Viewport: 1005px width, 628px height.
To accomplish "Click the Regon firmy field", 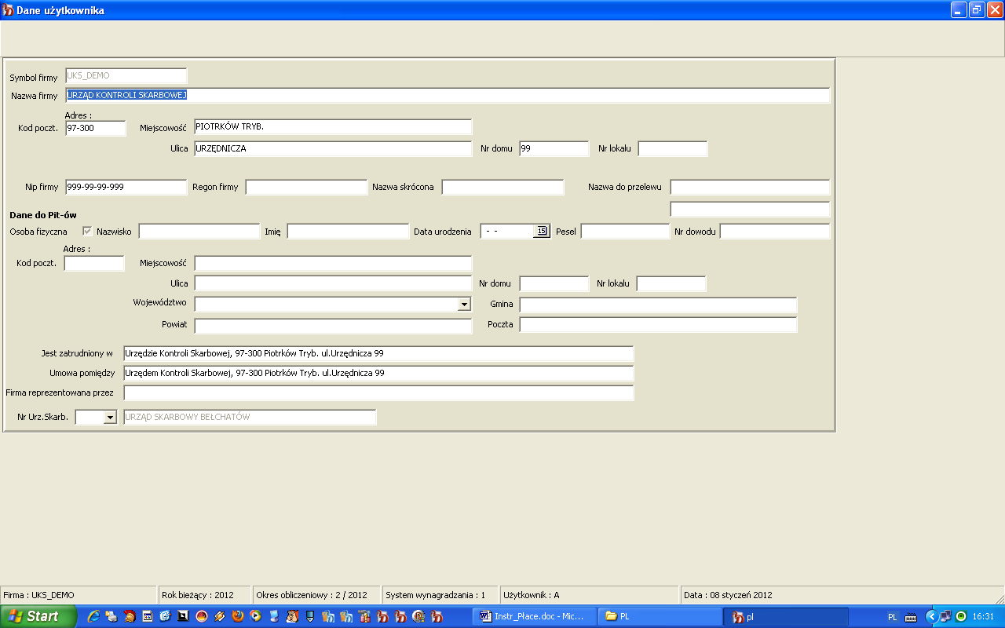I will (x=306, y=188).
